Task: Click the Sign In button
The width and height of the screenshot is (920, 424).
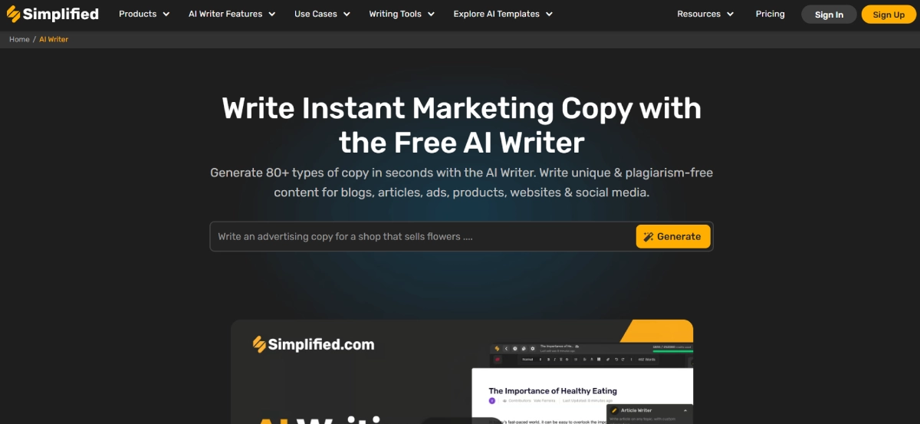Action: (829, 15)
